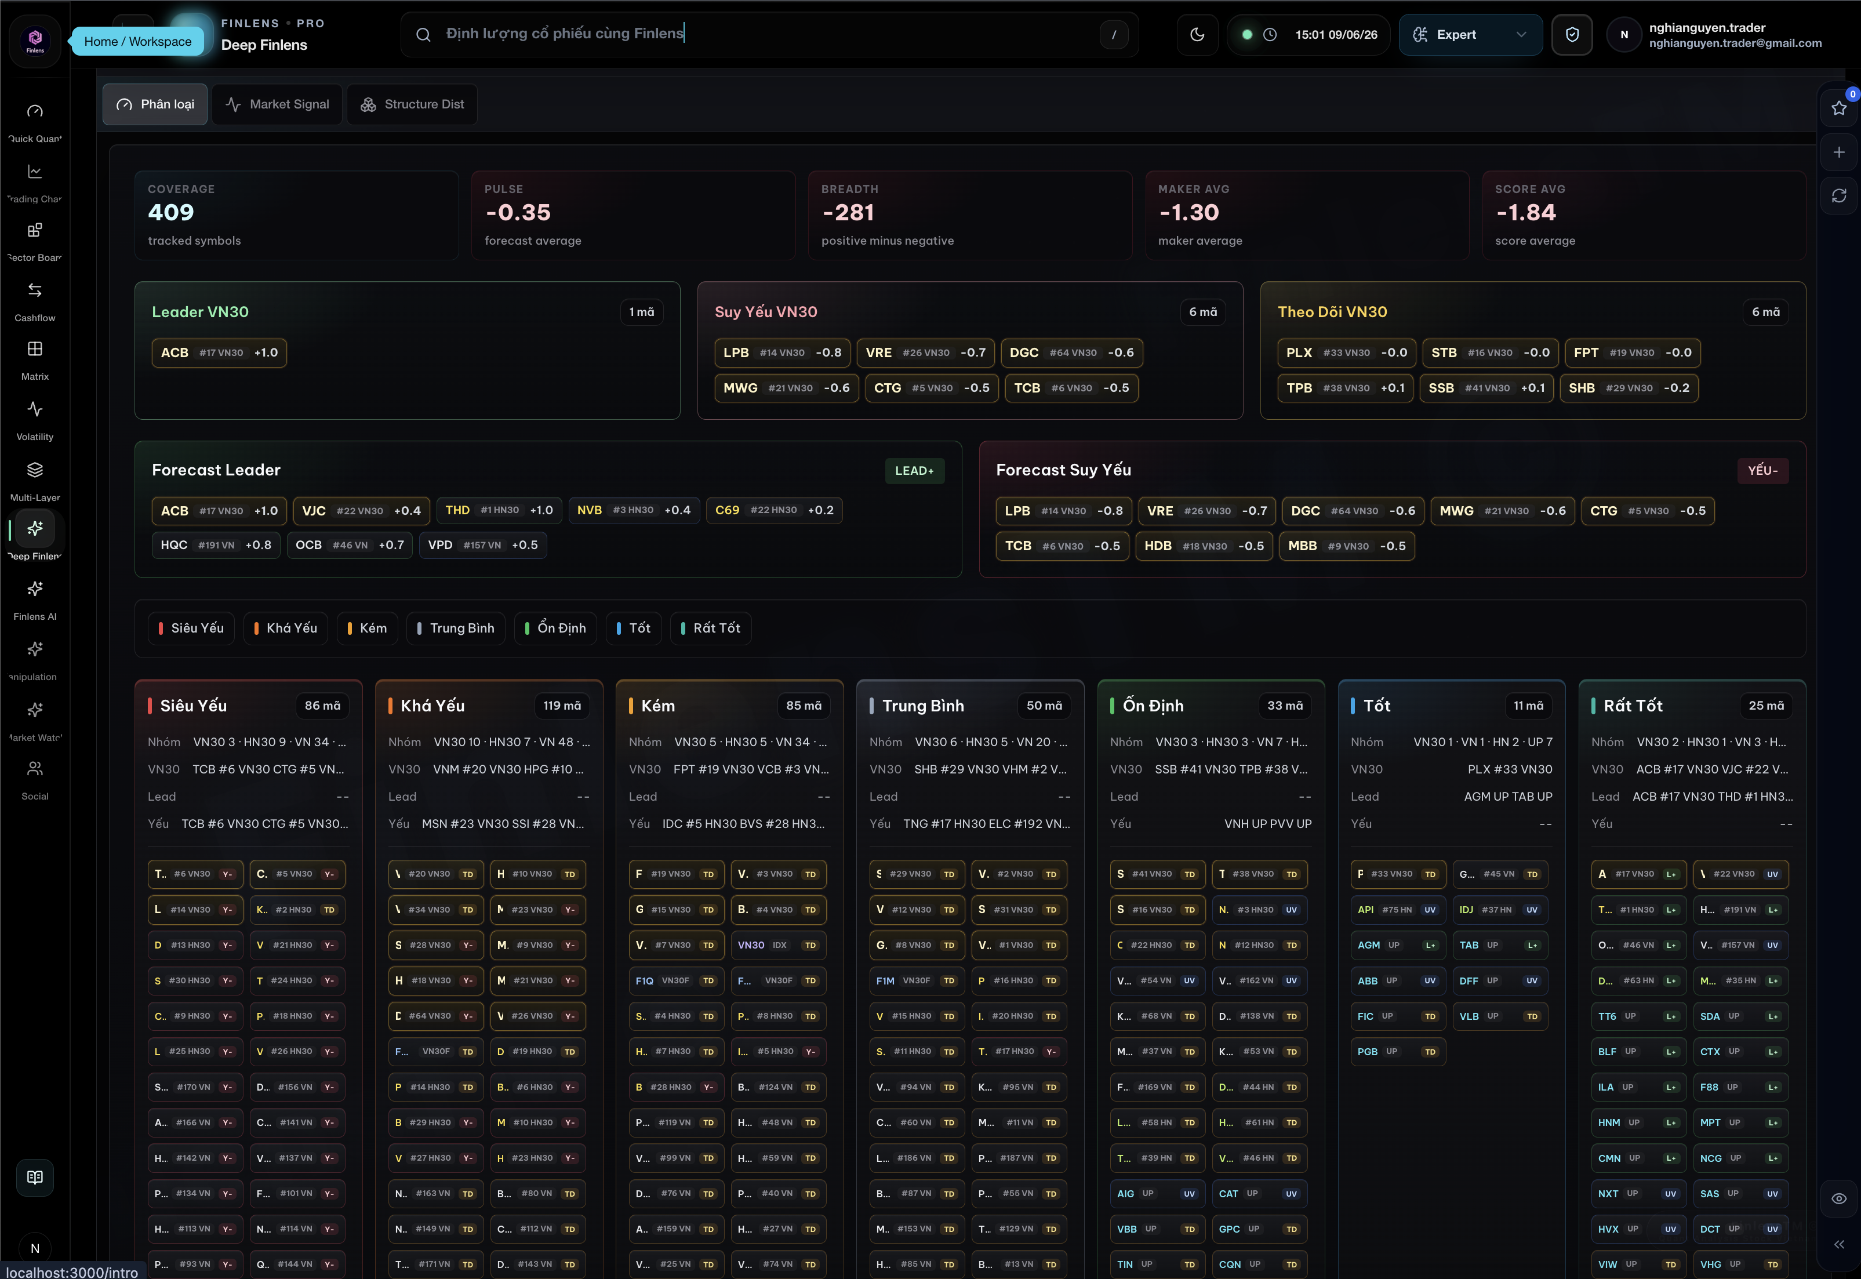Screen dimensions: 1861x1279
Task: Open Manipulation sidebar icon
Action: tap(34, 661)
